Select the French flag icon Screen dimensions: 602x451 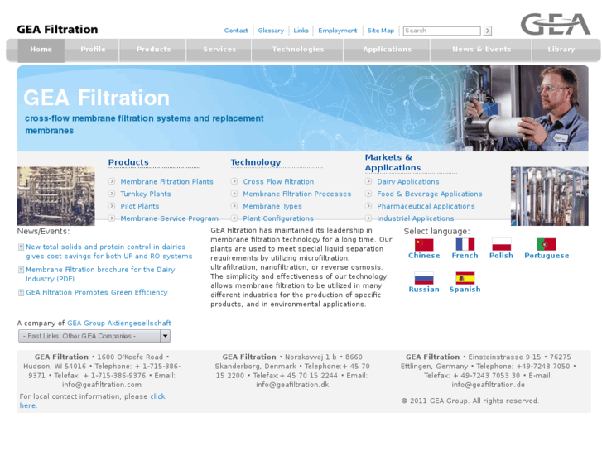point(465,244)
